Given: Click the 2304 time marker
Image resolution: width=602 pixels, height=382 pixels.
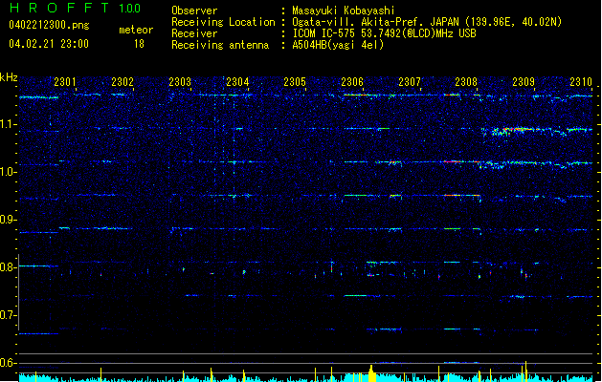Looking at the screenshot, I should click(x=237, y=82).
